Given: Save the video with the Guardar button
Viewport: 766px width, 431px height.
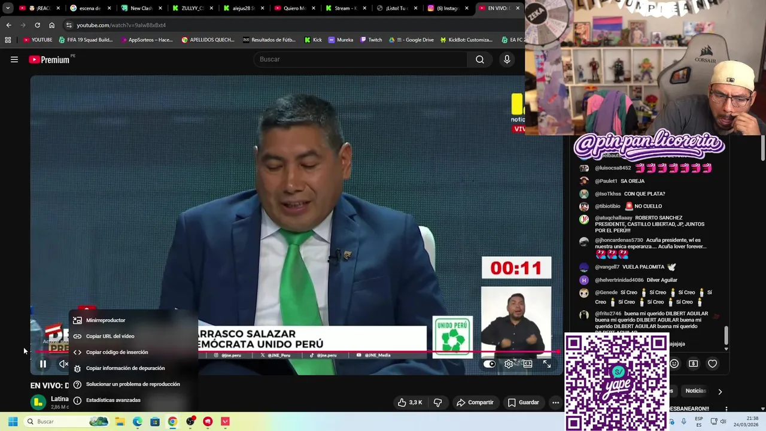Looking at the screenshot, I should 524,402.
